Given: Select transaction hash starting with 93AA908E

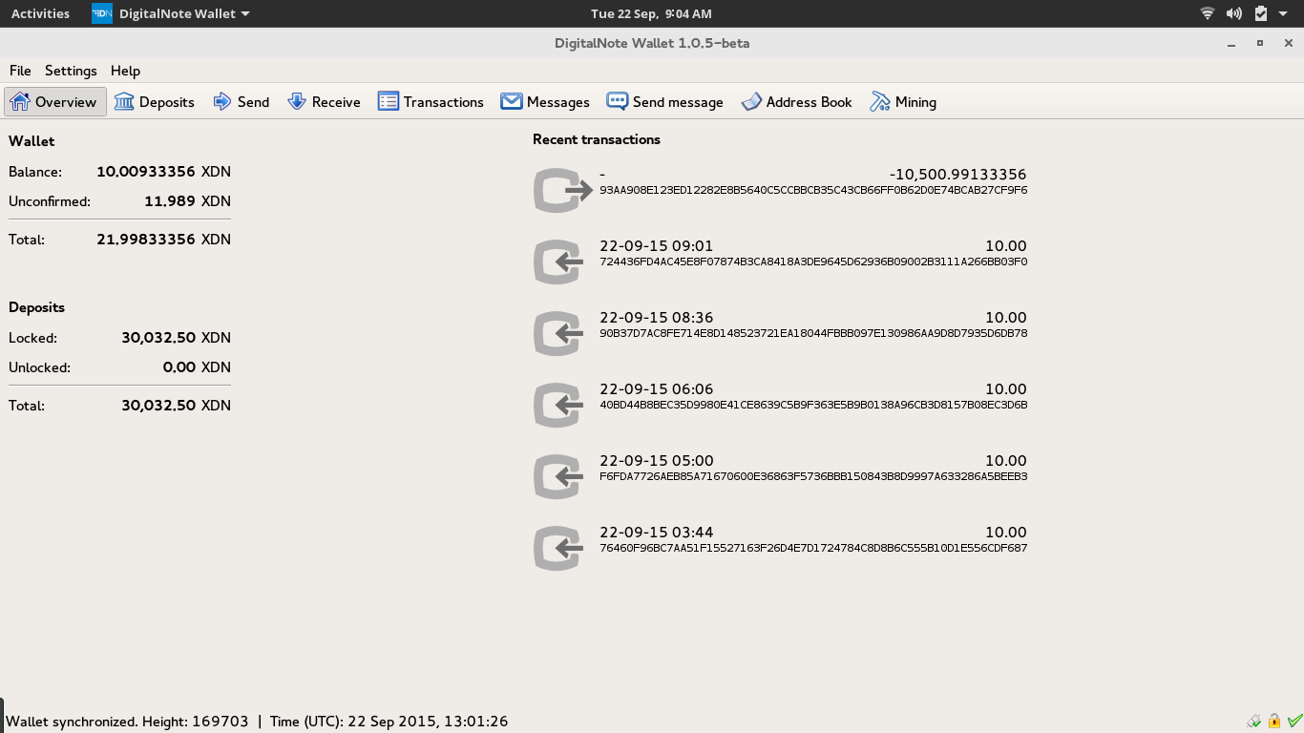Looking at the screenshot, I should 813,190.
